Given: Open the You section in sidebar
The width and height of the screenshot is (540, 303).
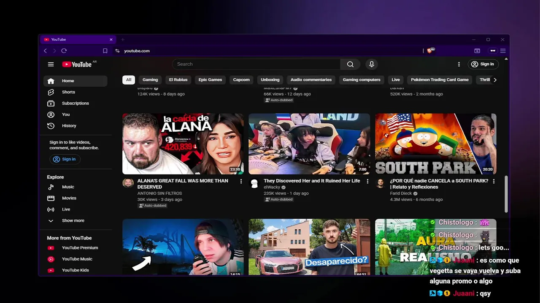Looking at the screenshot, I should coord(76,114).
